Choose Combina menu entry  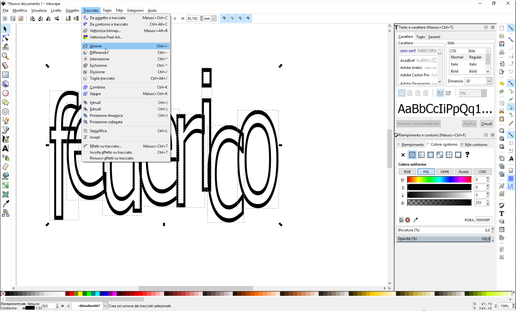pyautogui.click(x=126, y=87)
